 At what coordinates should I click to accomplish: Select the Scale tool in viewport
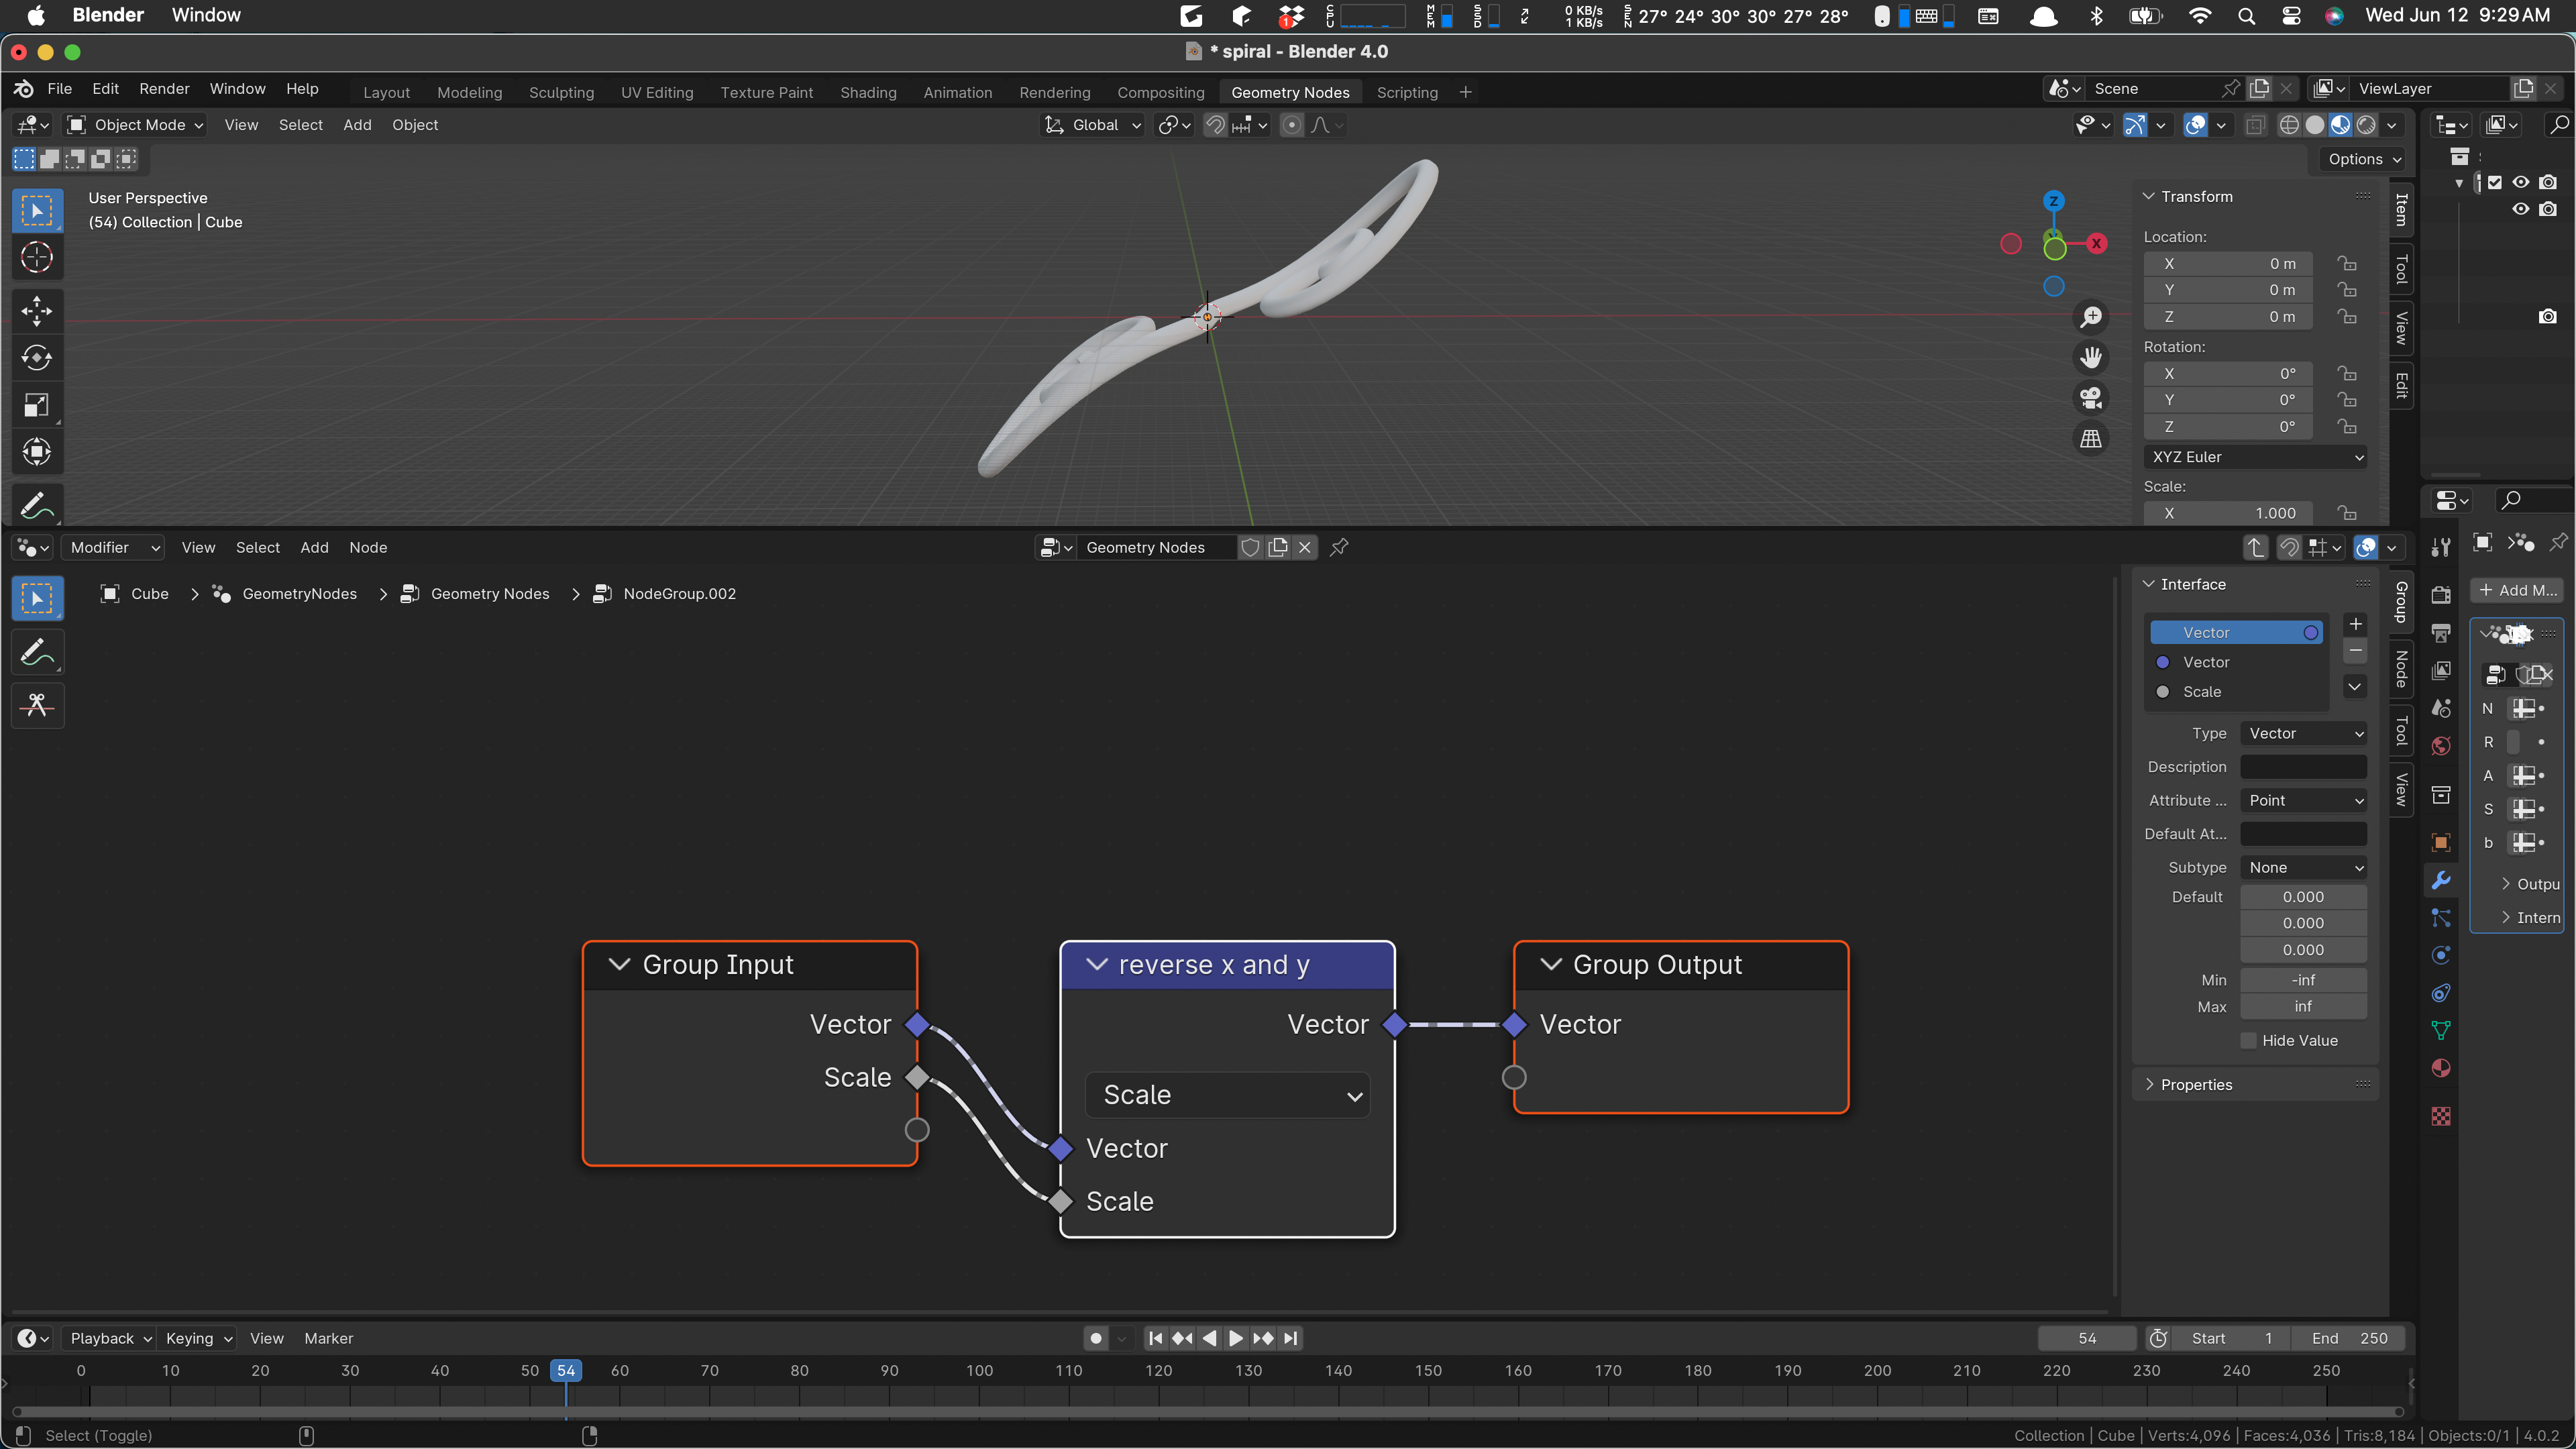(x=37, y=405)
